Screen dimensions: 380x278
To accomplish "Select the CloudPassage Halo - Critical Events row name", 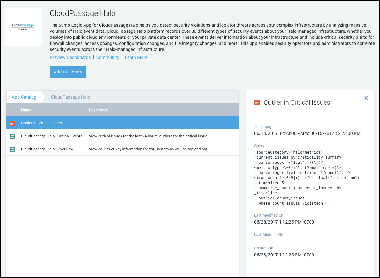I will [52, 136].
